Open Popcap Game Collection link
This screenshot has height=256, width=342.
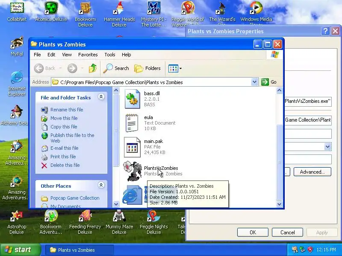click(x=75, y=198)
